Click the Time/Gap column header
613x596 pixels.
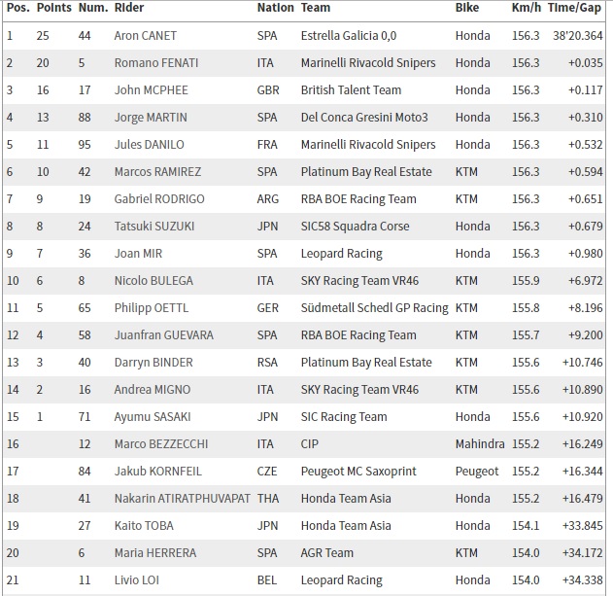(574, 8)
